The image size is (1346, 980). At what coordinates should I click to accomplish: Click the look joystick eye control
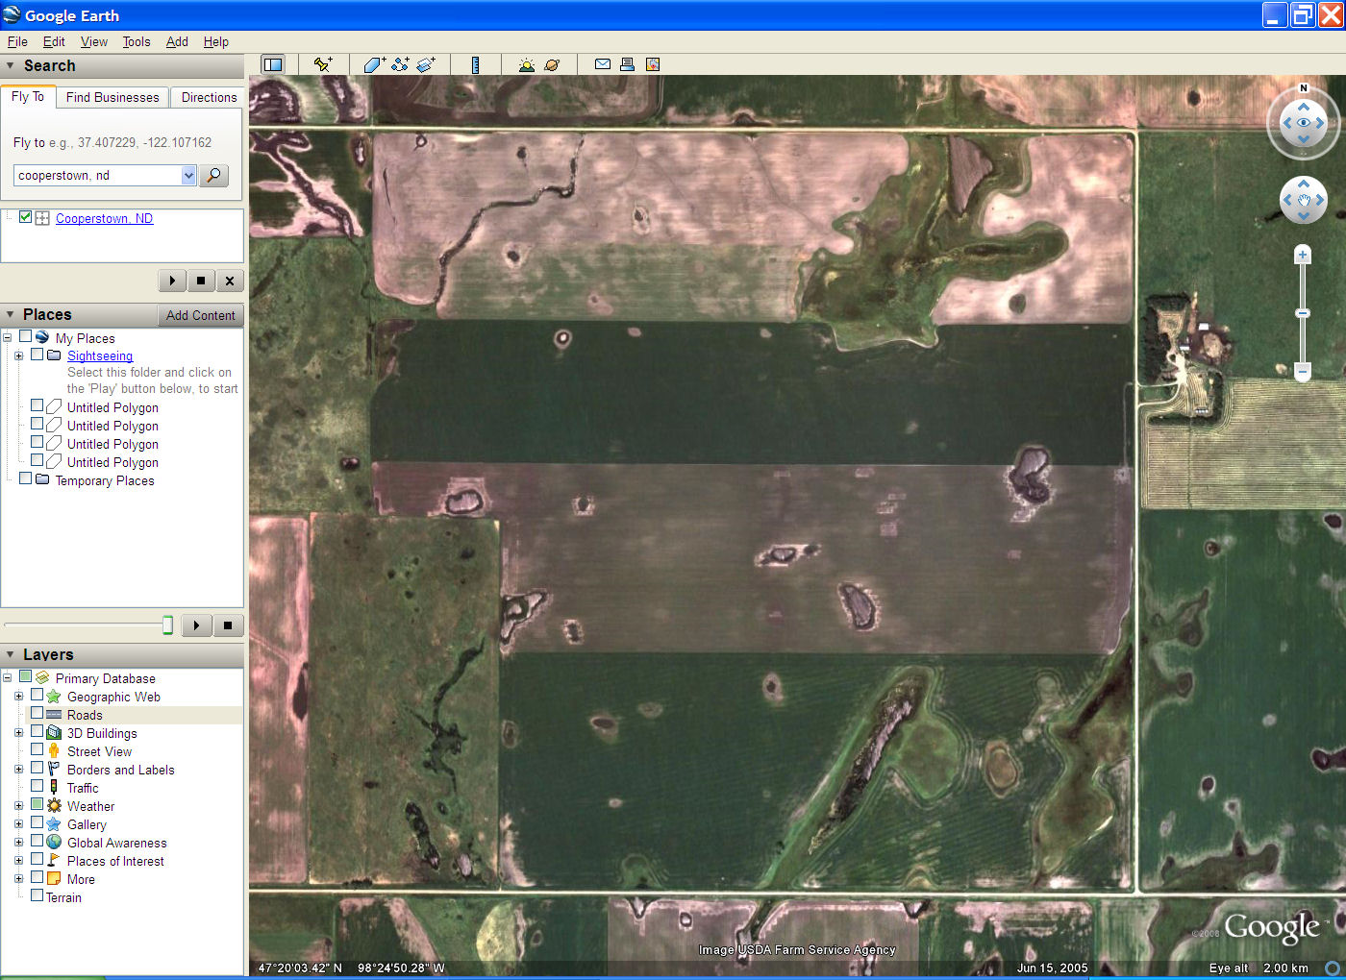tap(1304, 123)
